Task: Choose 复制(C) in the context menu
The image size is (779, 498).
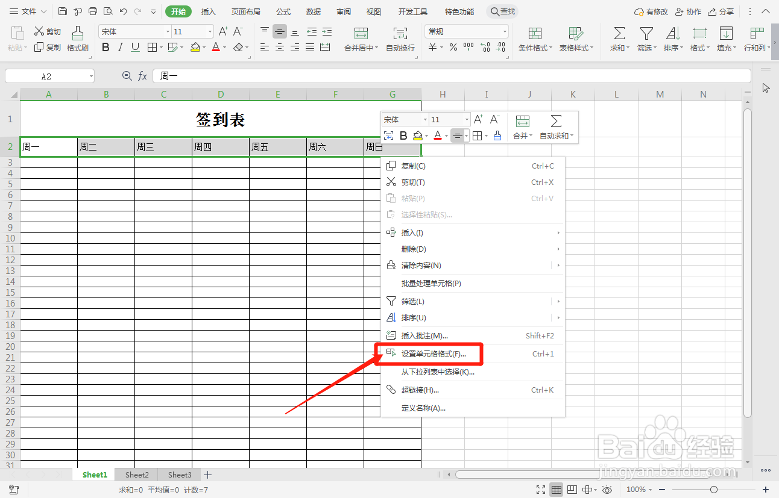Action: point(473,166)
